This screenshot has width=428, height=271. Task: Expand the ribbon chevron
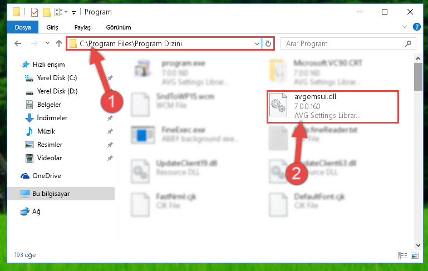(x=405, y=27)
